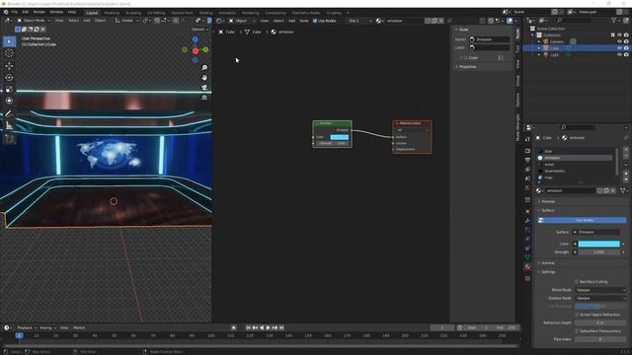Open the Shadow Mode Opaque dropdown

(x=600, y=298)
